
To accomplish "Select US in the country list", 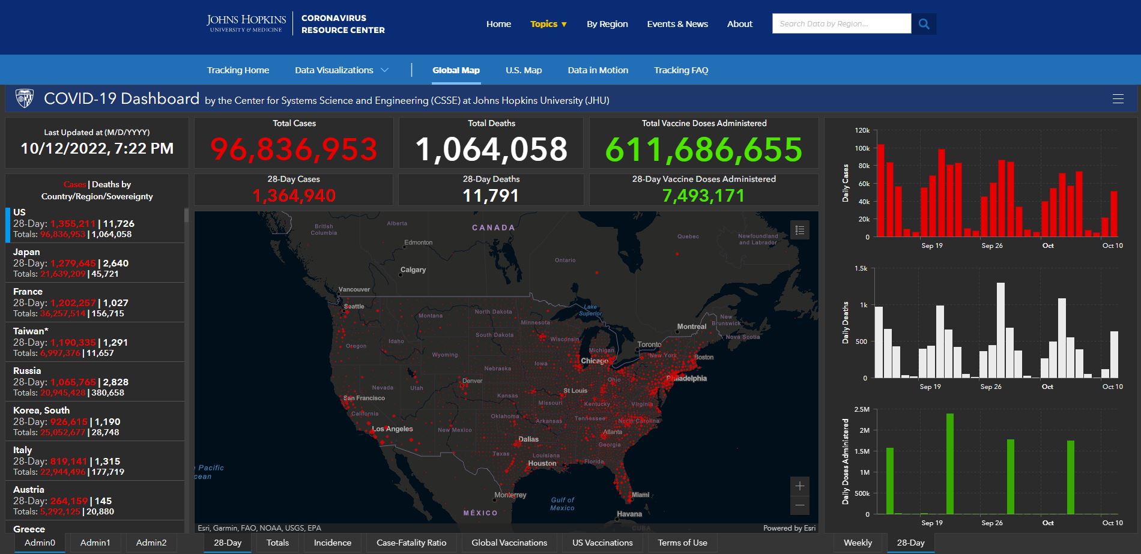I will pyautogui.click(x=95, y=223).
